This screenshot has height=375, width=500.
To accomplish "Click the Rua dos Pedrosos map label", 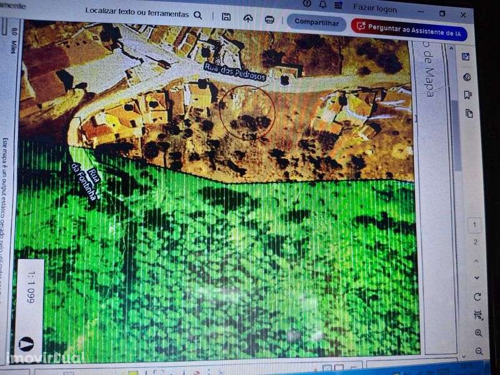I will 235,72.
